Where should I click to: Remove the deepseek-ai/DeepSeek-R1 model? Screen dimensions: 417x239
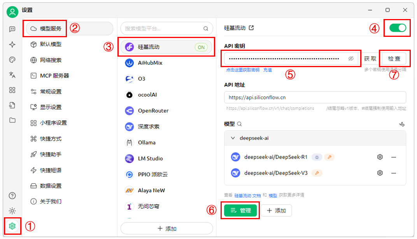tap(394, 157)
